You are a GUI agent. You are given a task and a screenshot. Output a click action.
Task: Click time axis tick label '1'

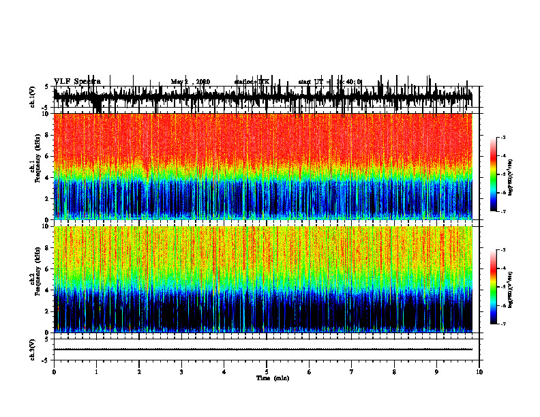click(96, 372)
